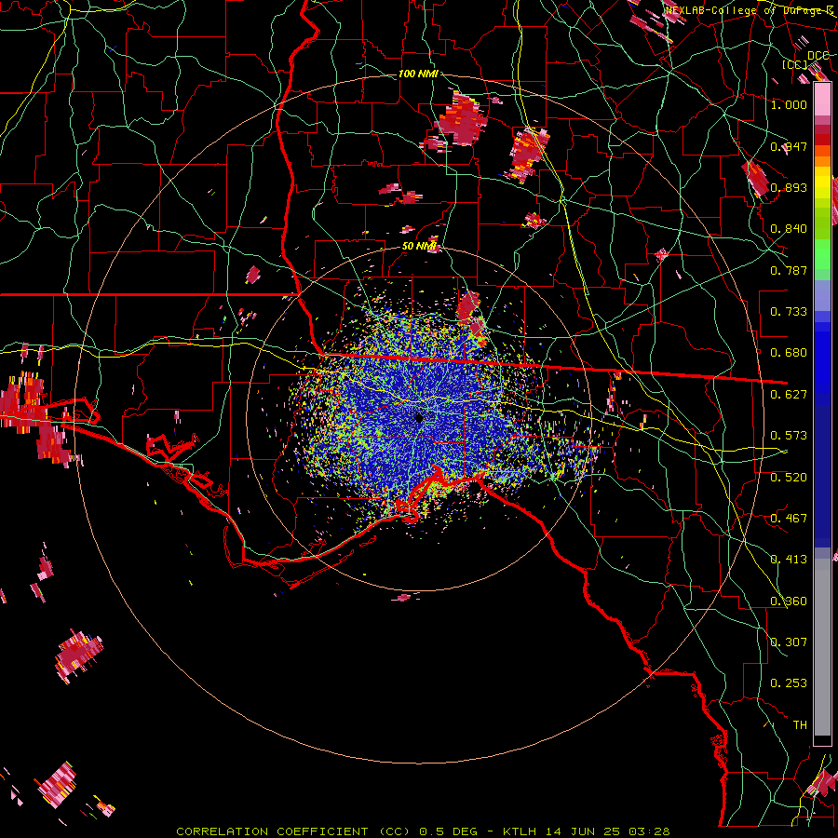
Task: Select the 0.680 scale value
Action: (x=789, y=353)
